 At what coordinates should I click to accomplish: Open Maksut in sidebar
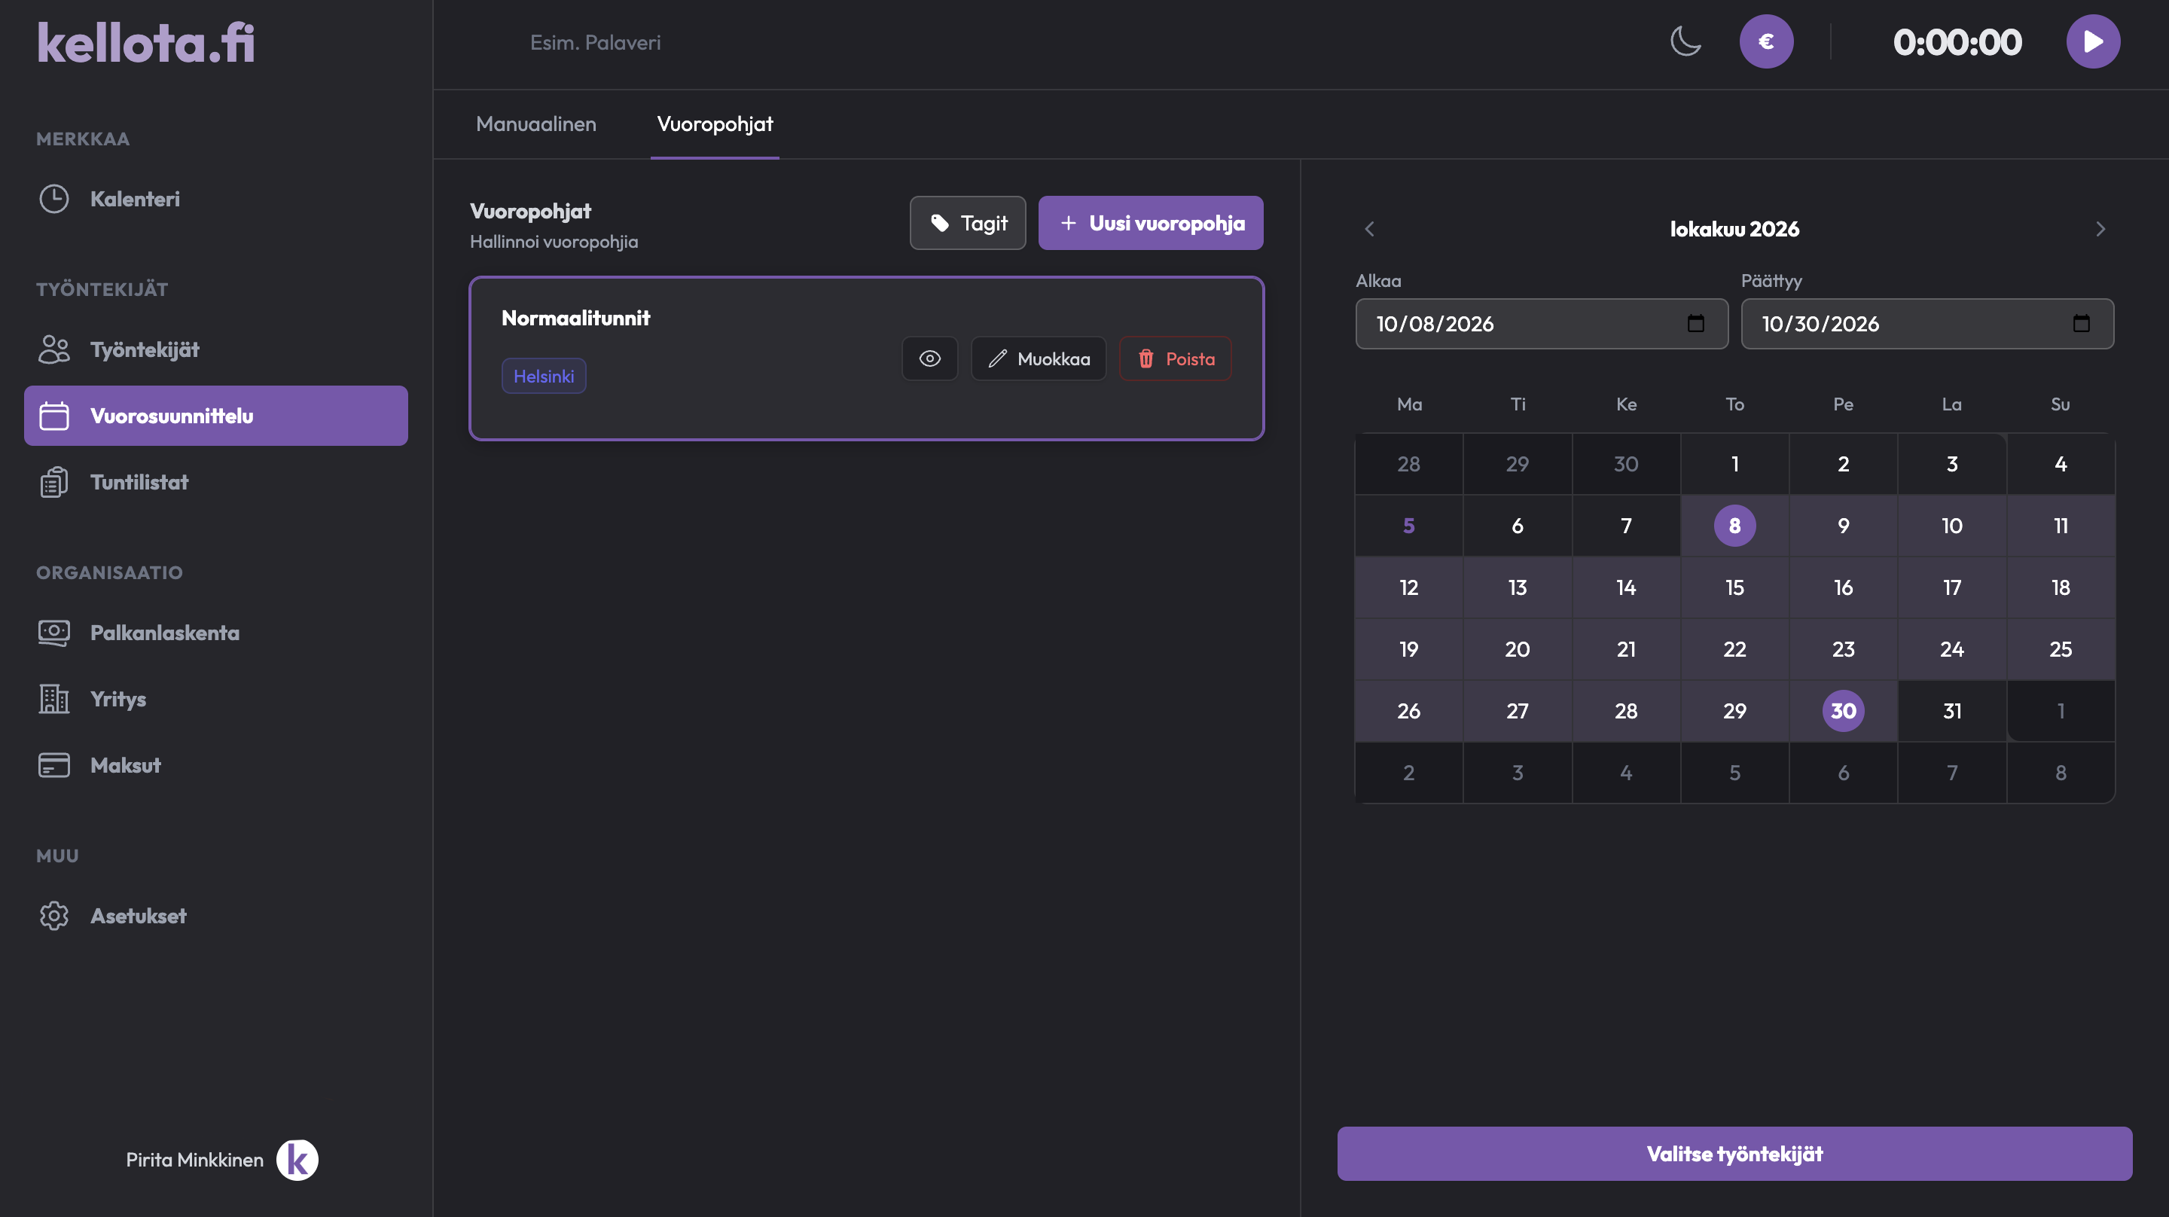pyautogui.click(x=215, y=766)
